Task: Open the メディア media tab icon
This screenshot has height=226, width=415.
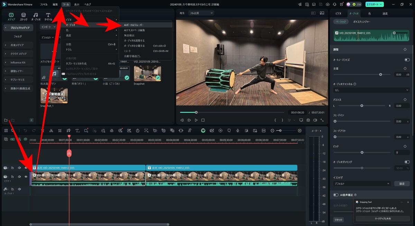Action: click(x=11, y=17)
